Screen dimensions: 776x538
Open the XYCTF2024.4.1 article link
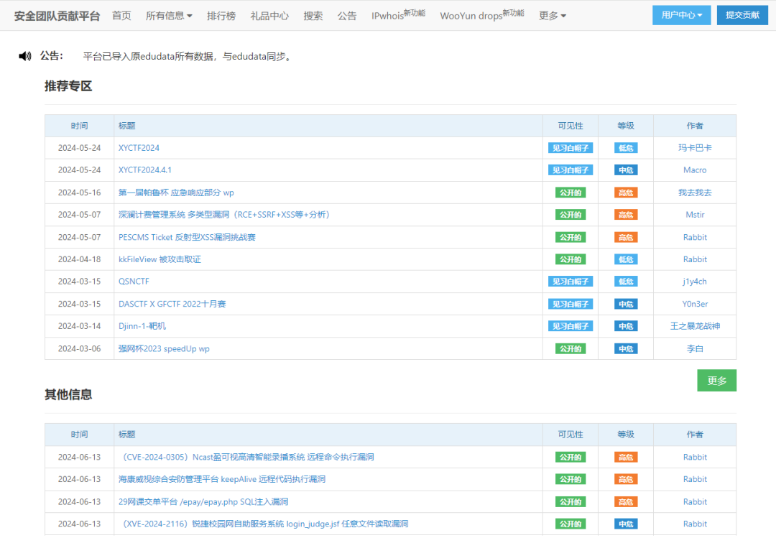(x=145, y=170)
